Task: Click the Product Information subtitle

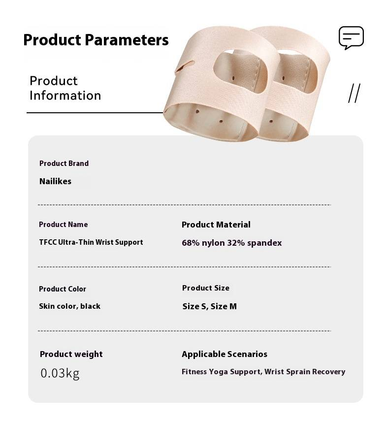Action: click(65, 88)
